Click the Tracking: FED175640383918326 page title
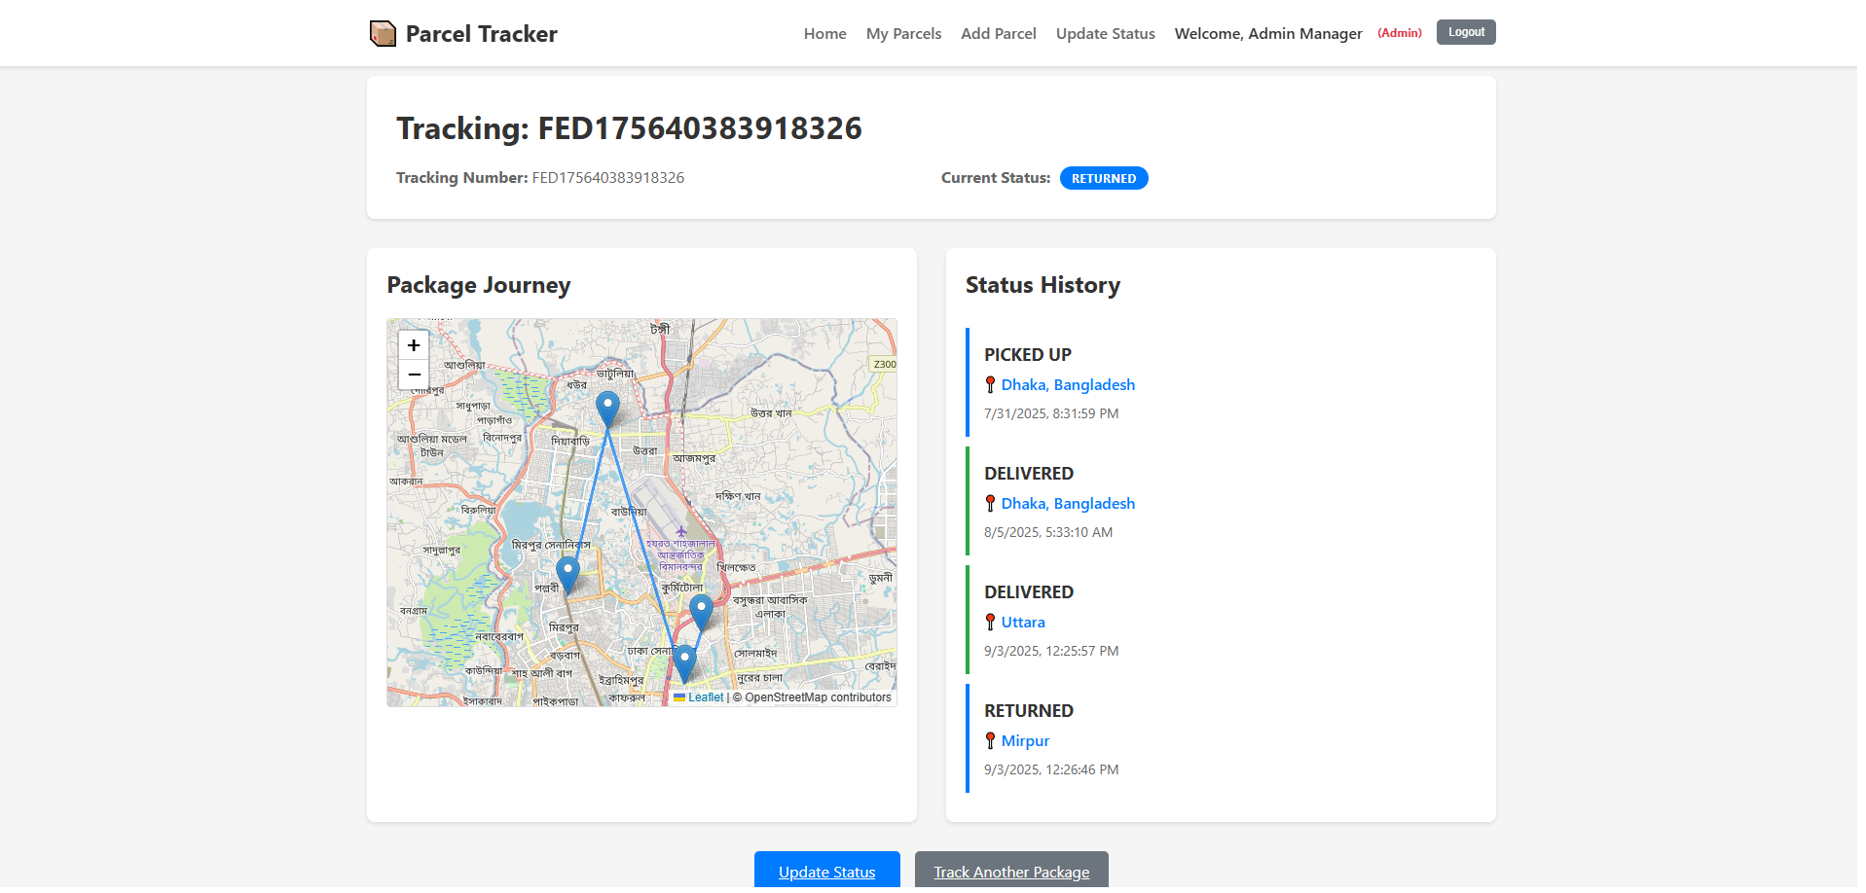The image size is (1866, 893). coord(629,128)
